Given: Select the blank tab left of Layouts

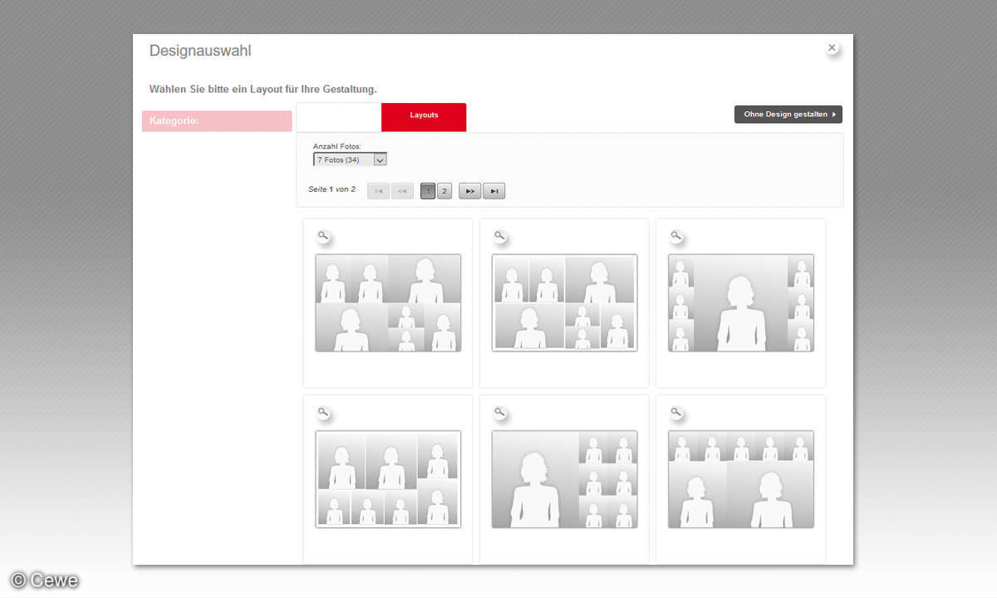Looking at the screenshot, I should tap(339, 116).
